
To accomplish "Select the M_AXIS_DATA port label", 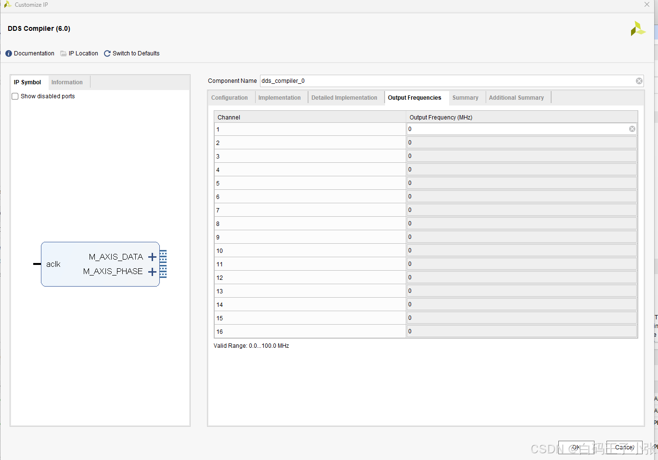I will tap(116, 257).
